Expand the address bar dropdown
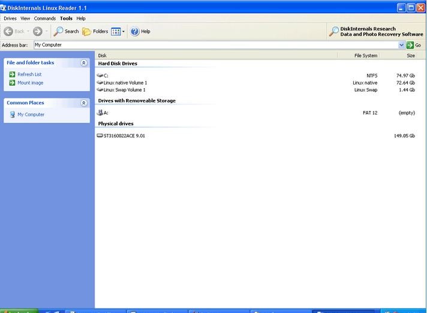The width and height of the screenshot is (427, 313). pos(401,45)
